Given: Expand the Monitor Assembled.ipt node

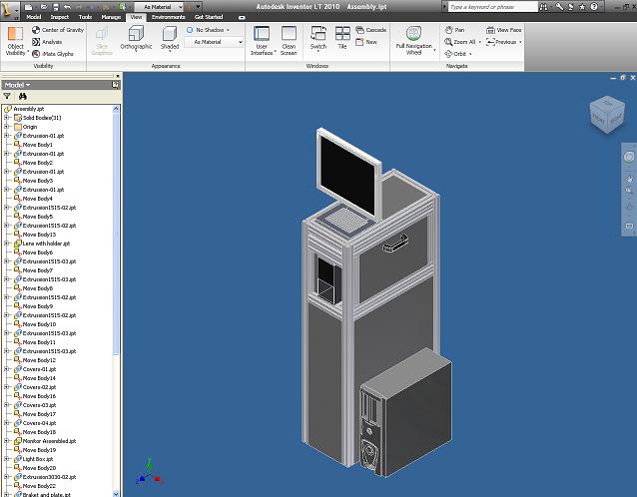Looking at the screenshot, I should tap(7, 441).
